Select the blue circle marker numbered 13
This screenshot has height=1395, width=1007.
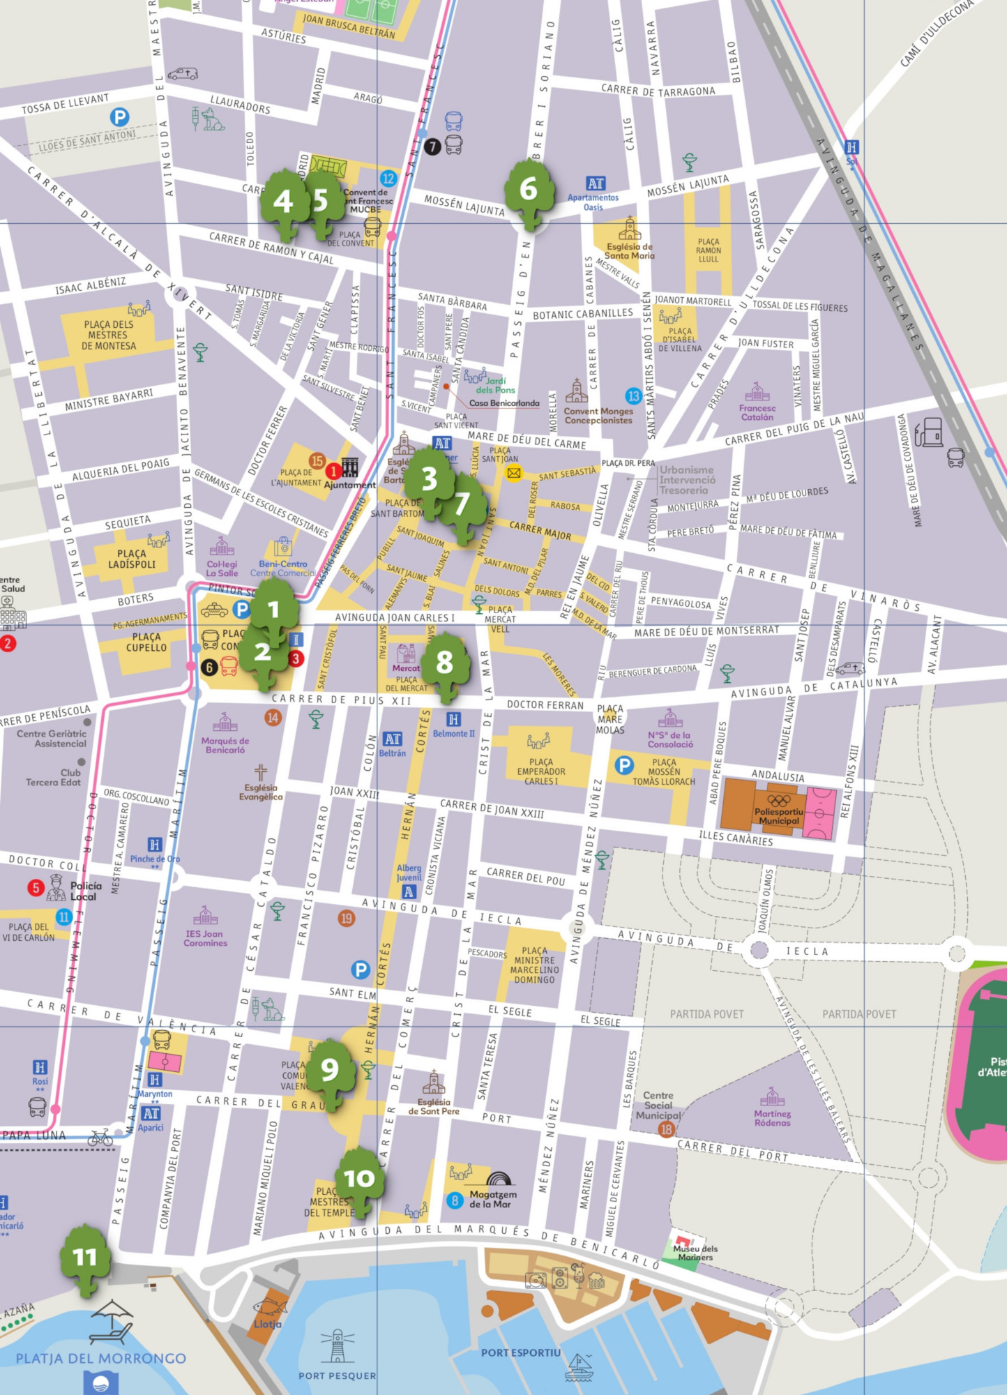tap(633, 396)
